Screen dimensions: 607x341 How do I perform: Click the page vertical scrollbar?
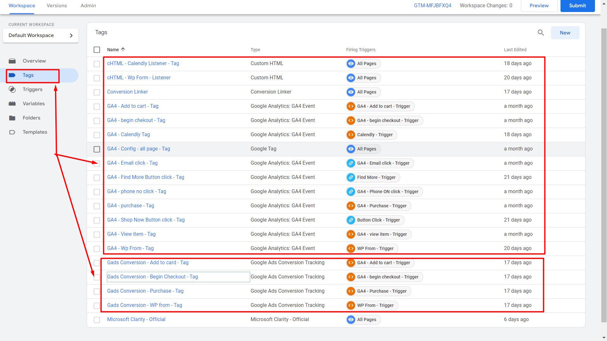point(604,174)
